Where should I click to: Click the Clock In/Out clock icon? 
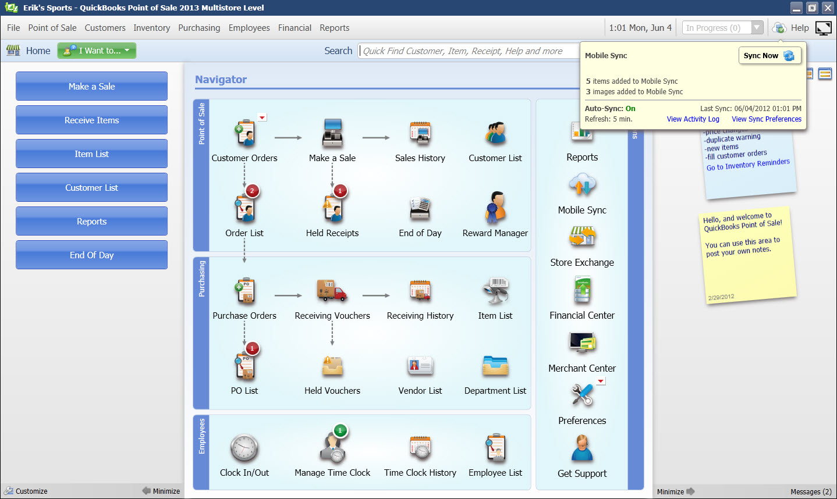pyautogui.click(x=244, y=448)
